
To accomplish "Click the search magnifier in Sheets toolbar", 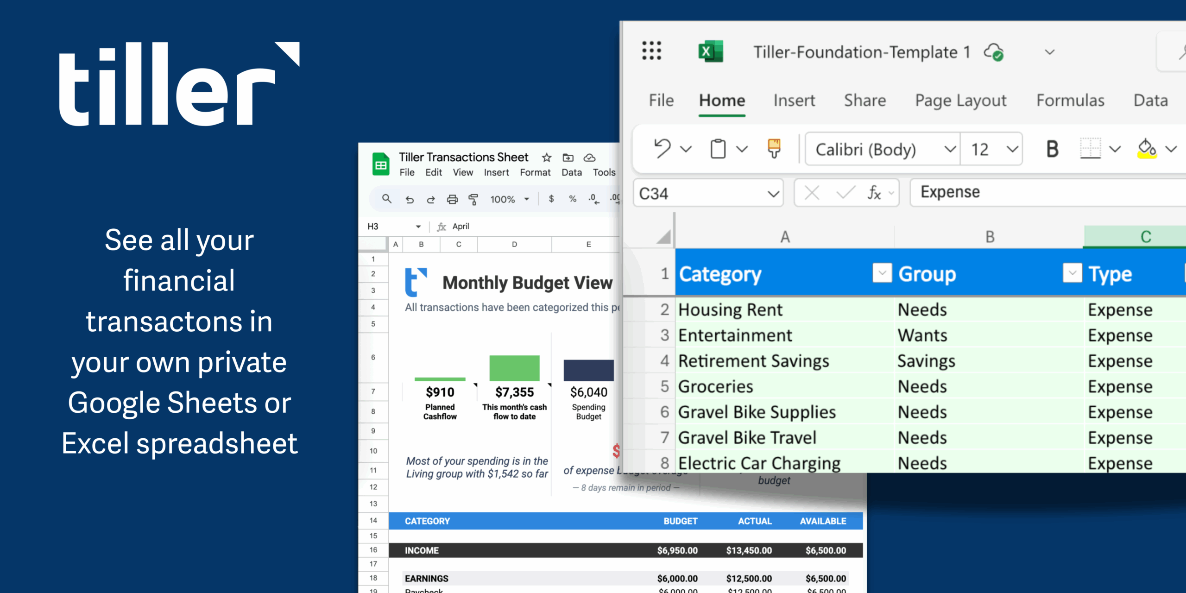I will tap(386, 199).
